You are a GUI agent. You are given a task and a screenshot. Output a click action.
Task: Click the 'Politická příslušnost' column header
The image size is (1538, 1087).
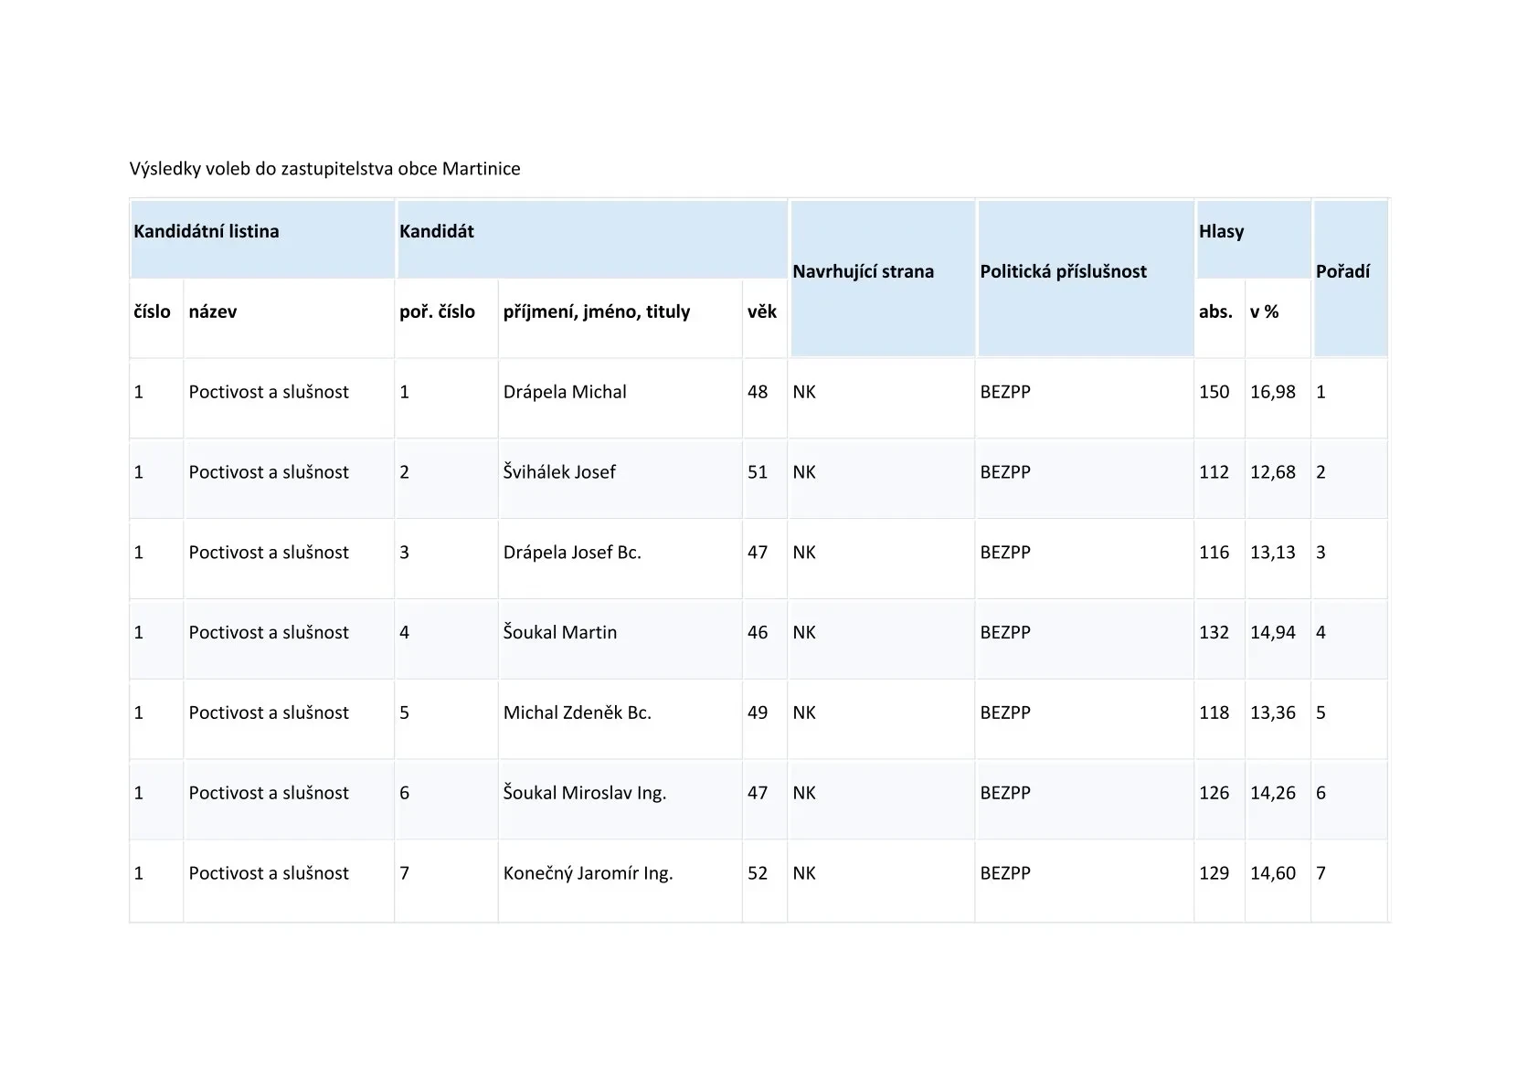pyautogui.click(x=1086, y=279)
